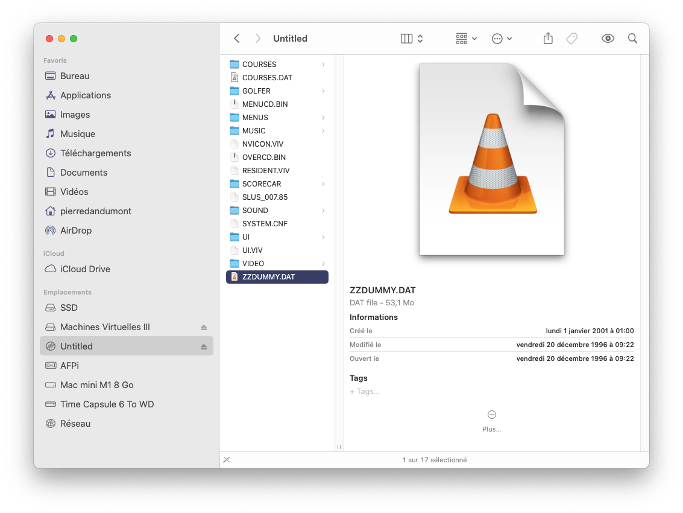This screenshot has height=513, width=683.
Task: Click the Share icon in the toolbar
Action: click(548, 39)
